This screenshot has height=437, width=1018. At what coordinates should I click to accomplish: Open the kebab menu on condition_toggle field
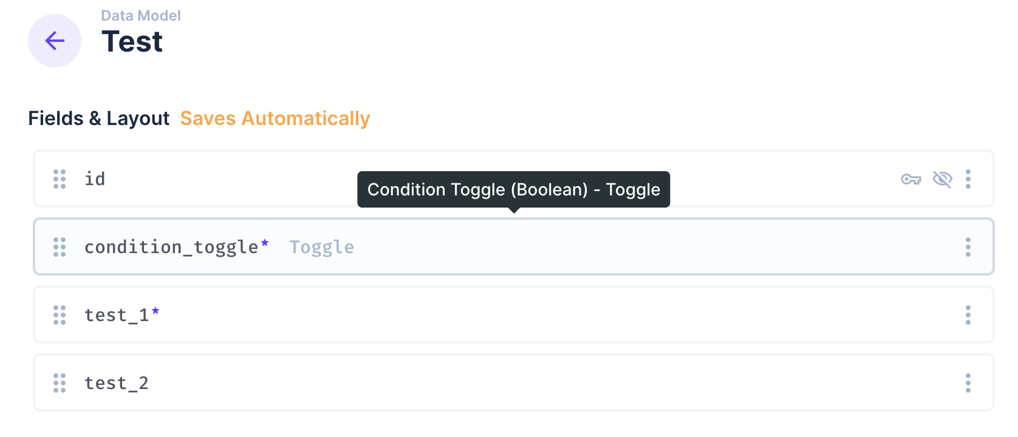968,246
